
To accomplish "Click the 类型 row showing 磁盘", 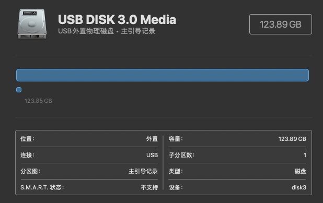I will [237, 171].
